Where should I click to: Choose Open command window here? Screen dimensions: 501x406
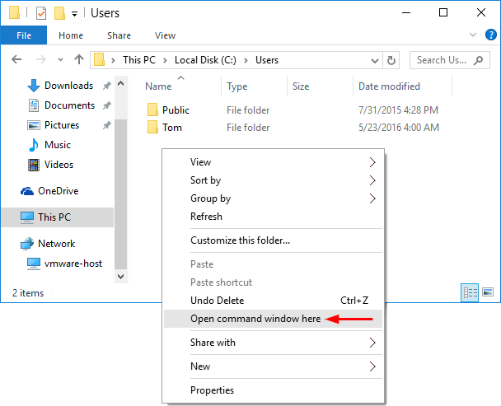[x=273, y=319]
